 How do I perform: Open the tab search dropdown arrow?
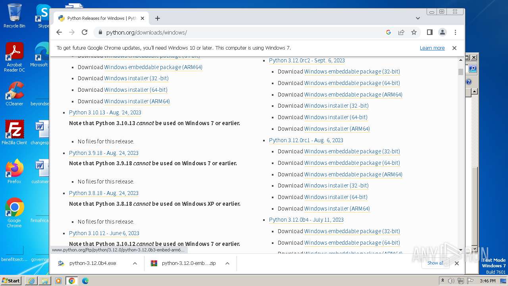click(x=418, y=18)
